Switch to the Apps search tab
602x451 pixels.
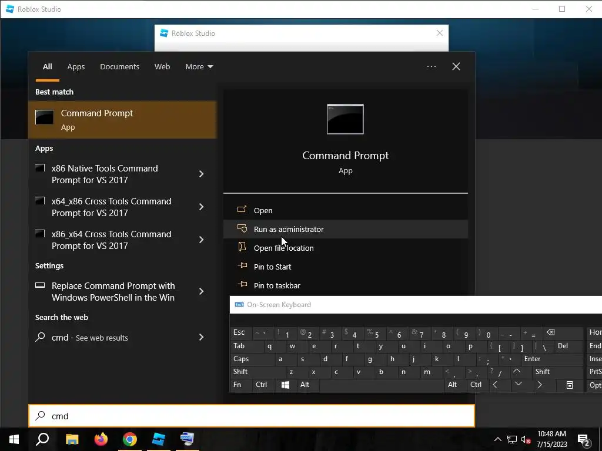[x=76, y=67]
